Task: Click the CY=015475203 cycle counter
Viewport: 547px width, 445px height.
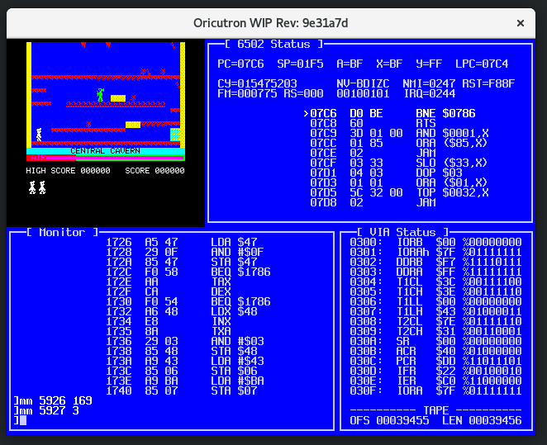Action: [x=257, y=83]
